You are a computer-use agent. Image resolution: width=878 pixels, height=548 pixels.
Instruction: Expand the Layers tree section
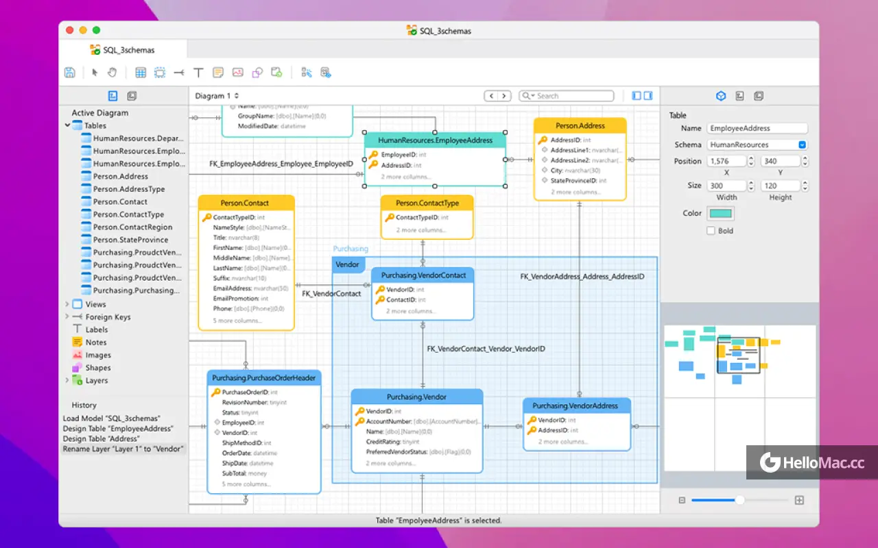67,380
